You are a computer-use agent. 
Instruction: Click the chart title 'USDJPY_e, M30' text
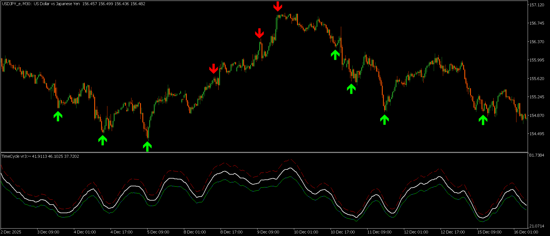[x=17, y=4]
